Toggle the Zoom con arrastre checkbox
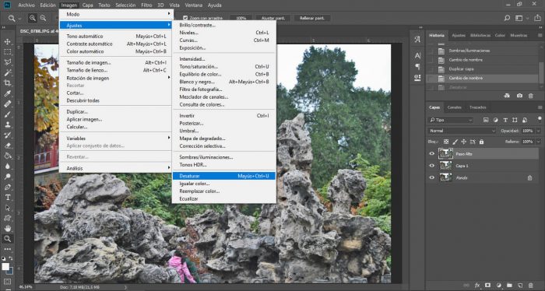Screen dimensions: 545x291 (x=185, y=18)
